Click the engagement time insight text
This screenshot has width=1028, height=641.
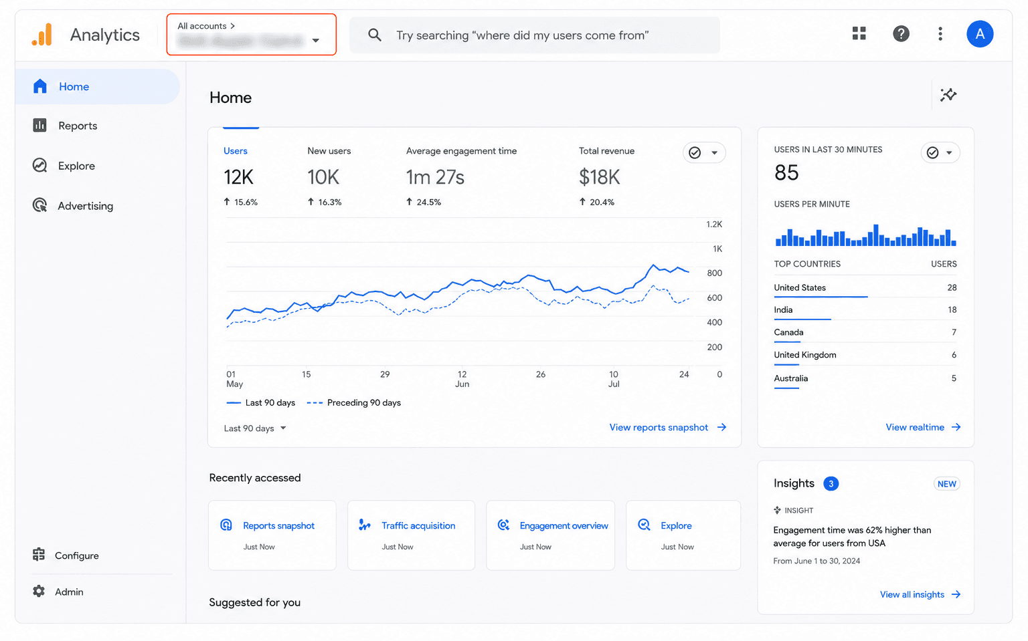(852, 537)
